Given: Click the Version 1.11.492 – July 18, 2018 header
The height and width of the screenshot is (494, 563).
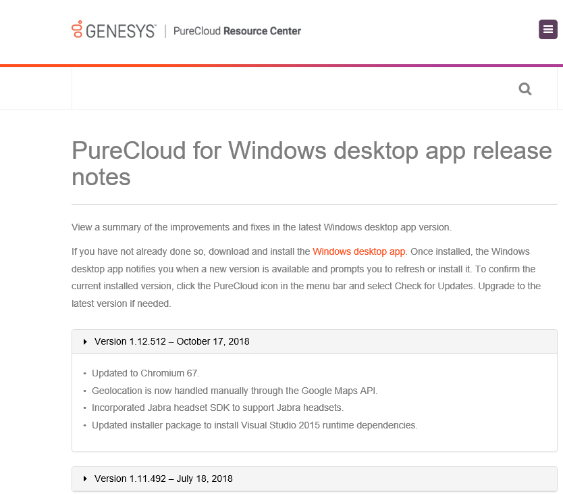Looking at the screenshot, I should (x=314, y=479).
